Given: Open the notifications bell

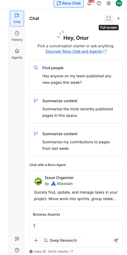Looking at the screenshot, I should pos(89,3).
